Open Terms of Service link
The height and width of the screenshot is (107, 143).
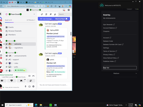(x=110, y=51)
